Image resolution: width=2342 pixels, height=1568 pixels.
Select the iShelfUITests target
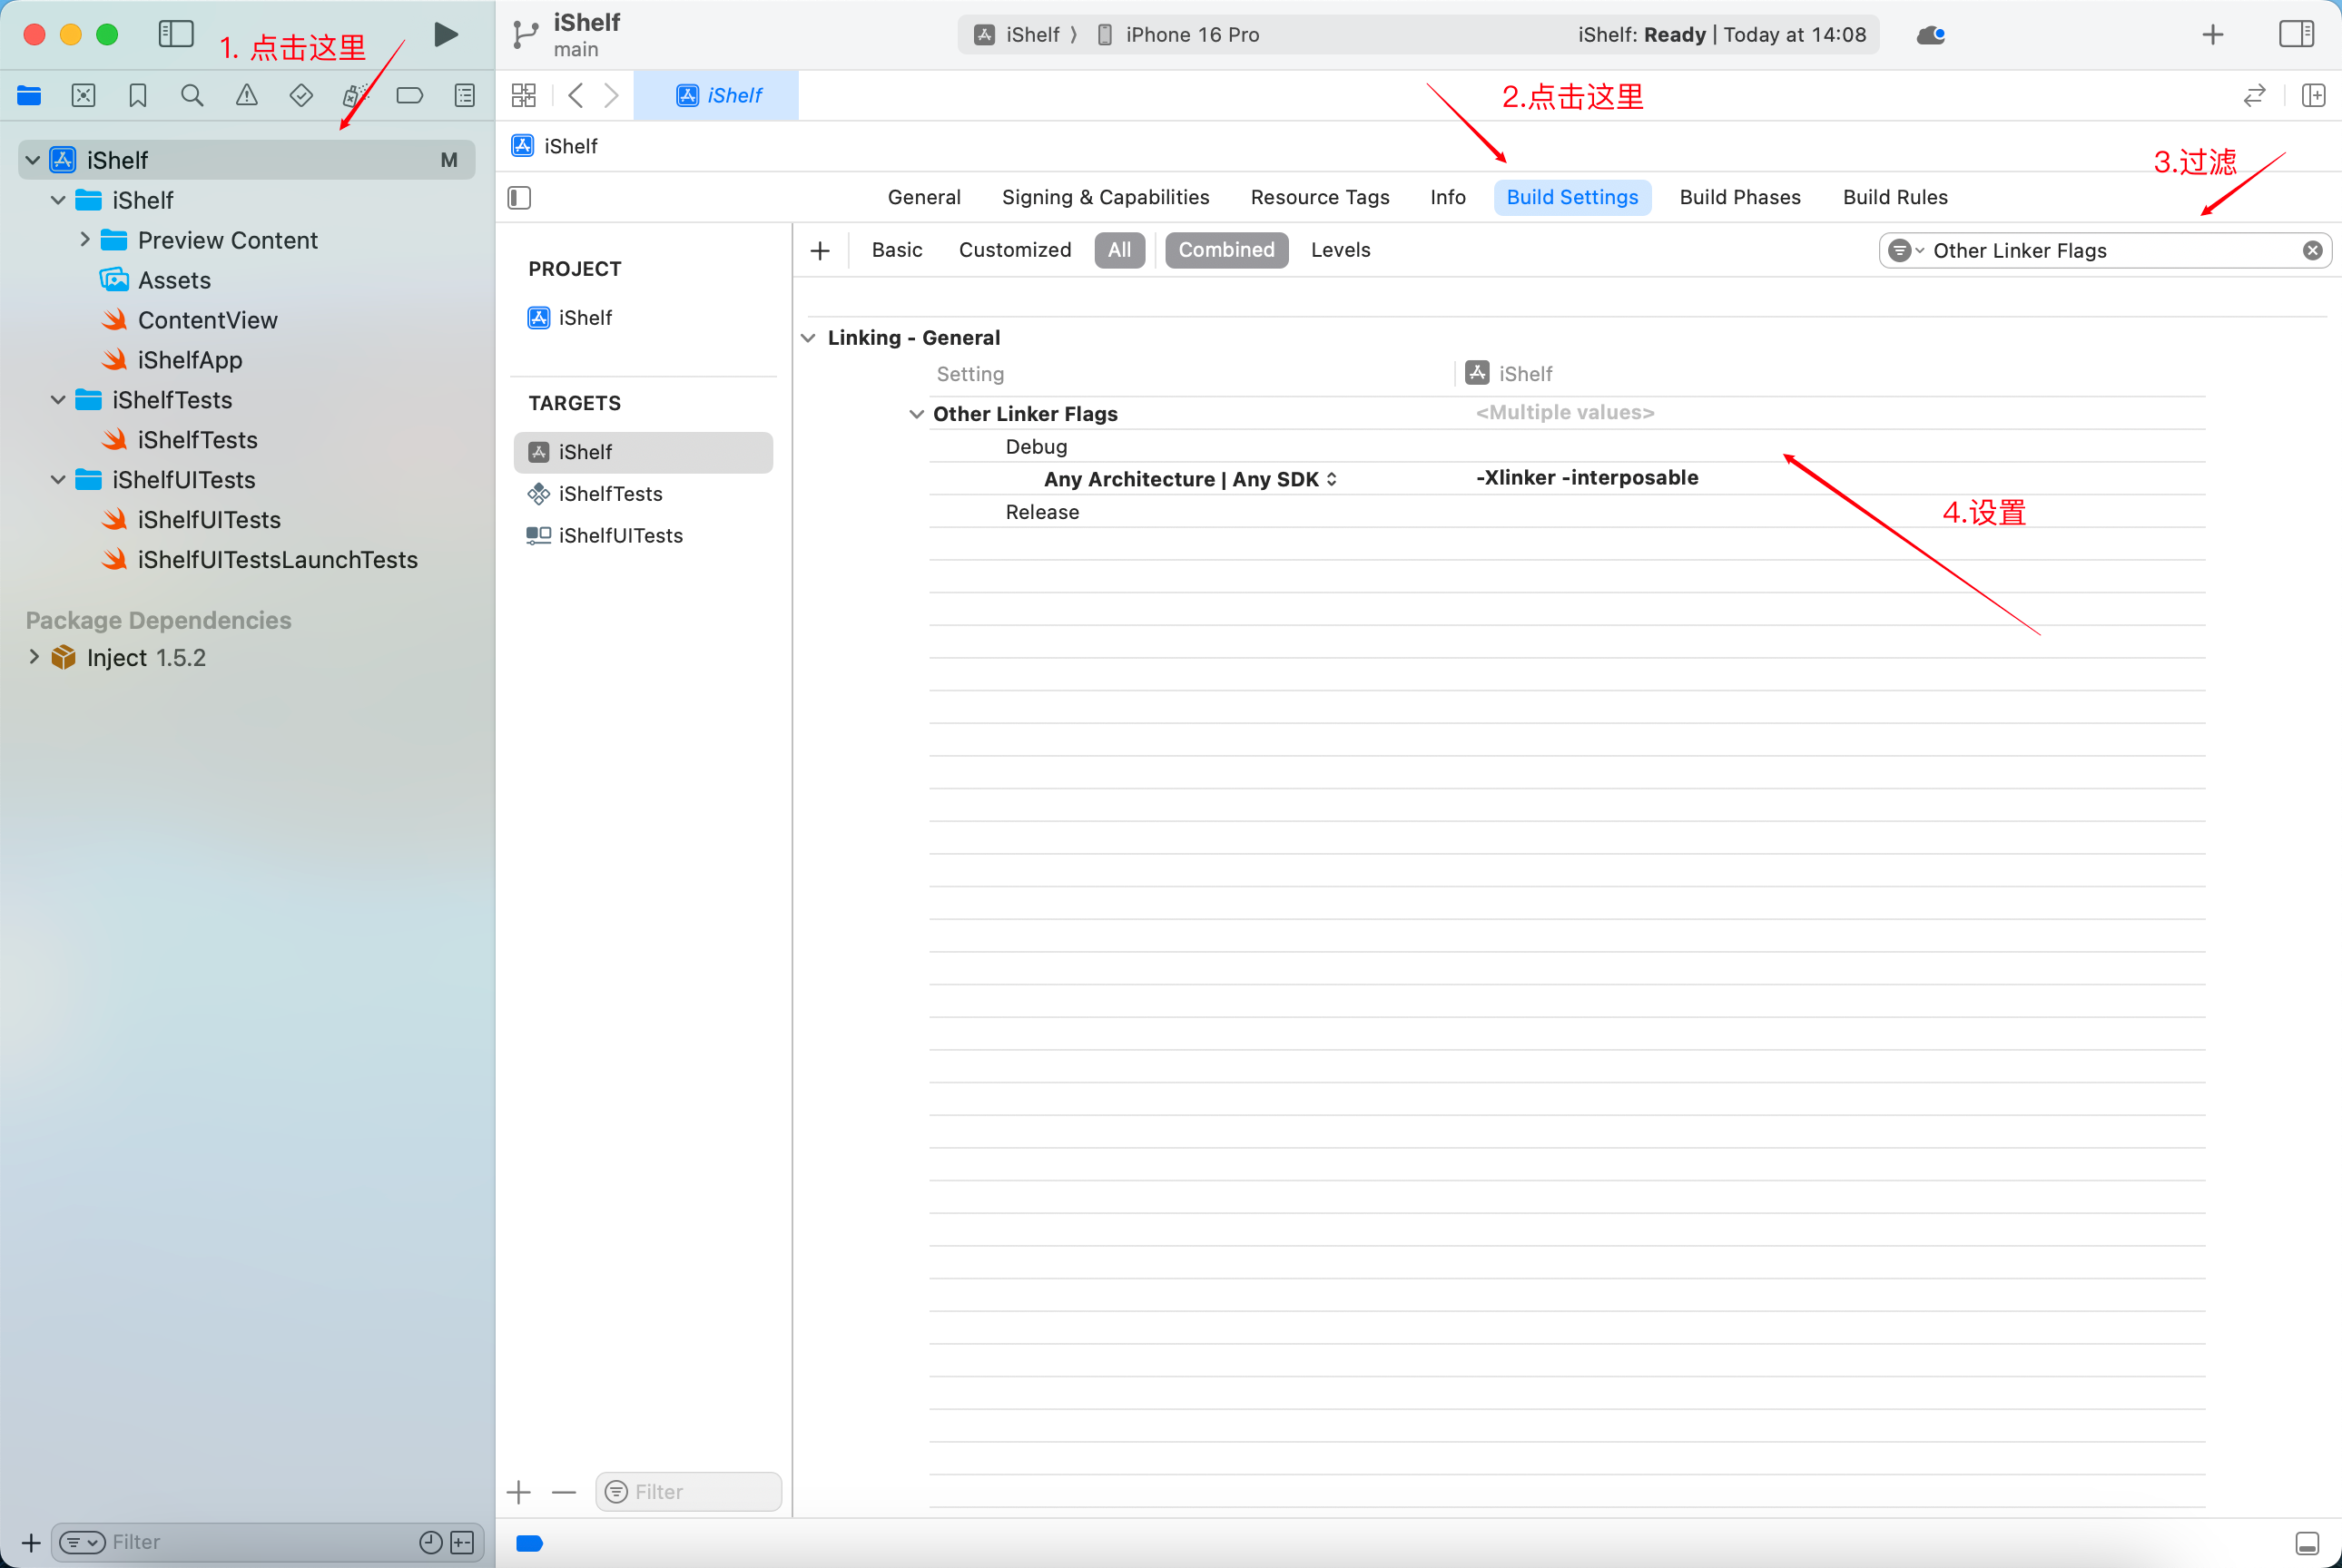(x=620, y=536)
